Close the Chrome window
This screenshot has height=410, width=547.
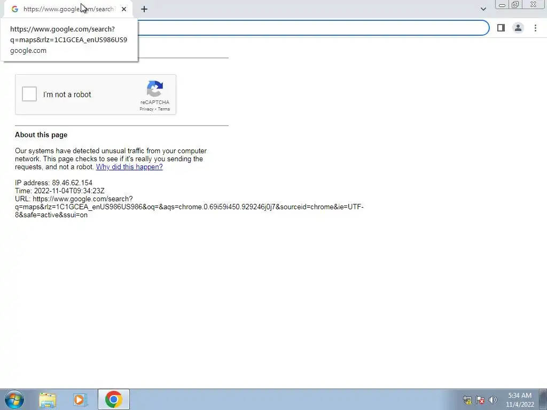point(534,4)
